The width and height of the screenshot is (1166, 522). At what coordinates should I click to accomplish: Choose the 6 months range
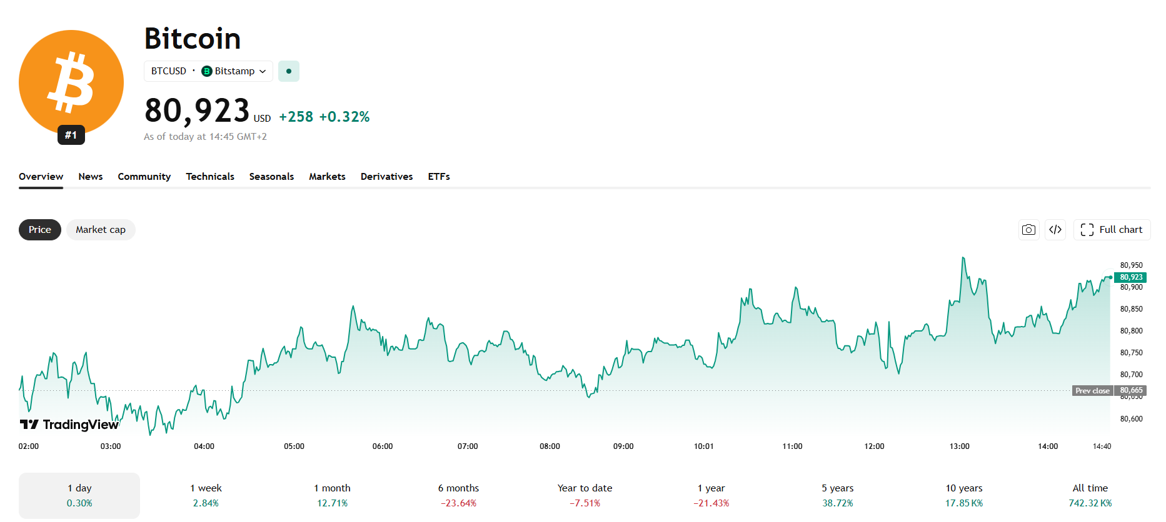[458, 495]
